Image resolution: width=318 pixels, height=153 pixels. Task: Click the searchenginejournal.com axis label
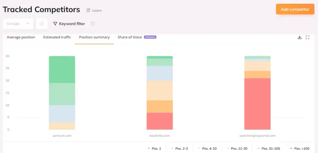pos(257,136)
